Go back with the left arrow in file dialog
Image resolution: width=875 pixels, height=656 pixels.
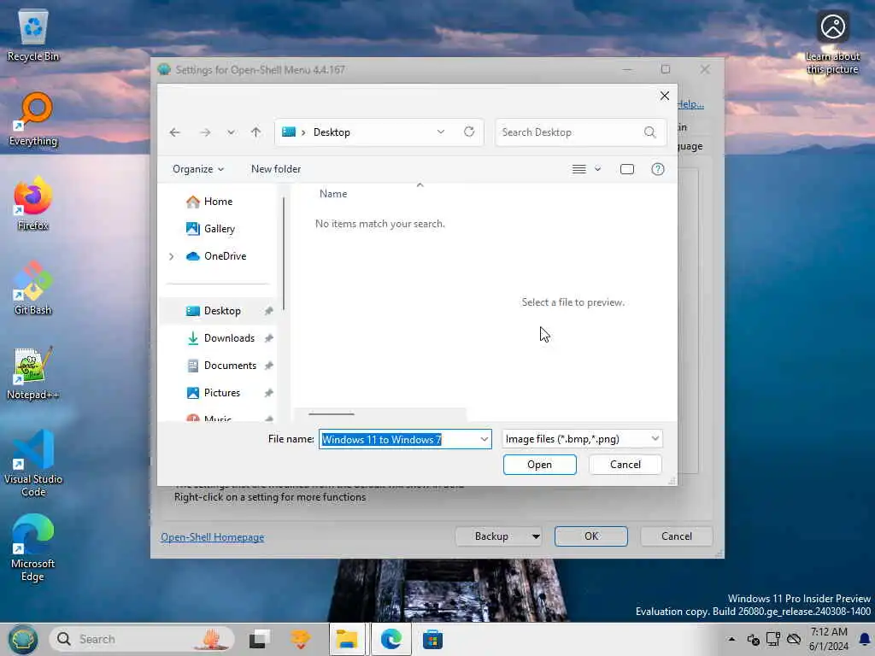click(174, 132)
